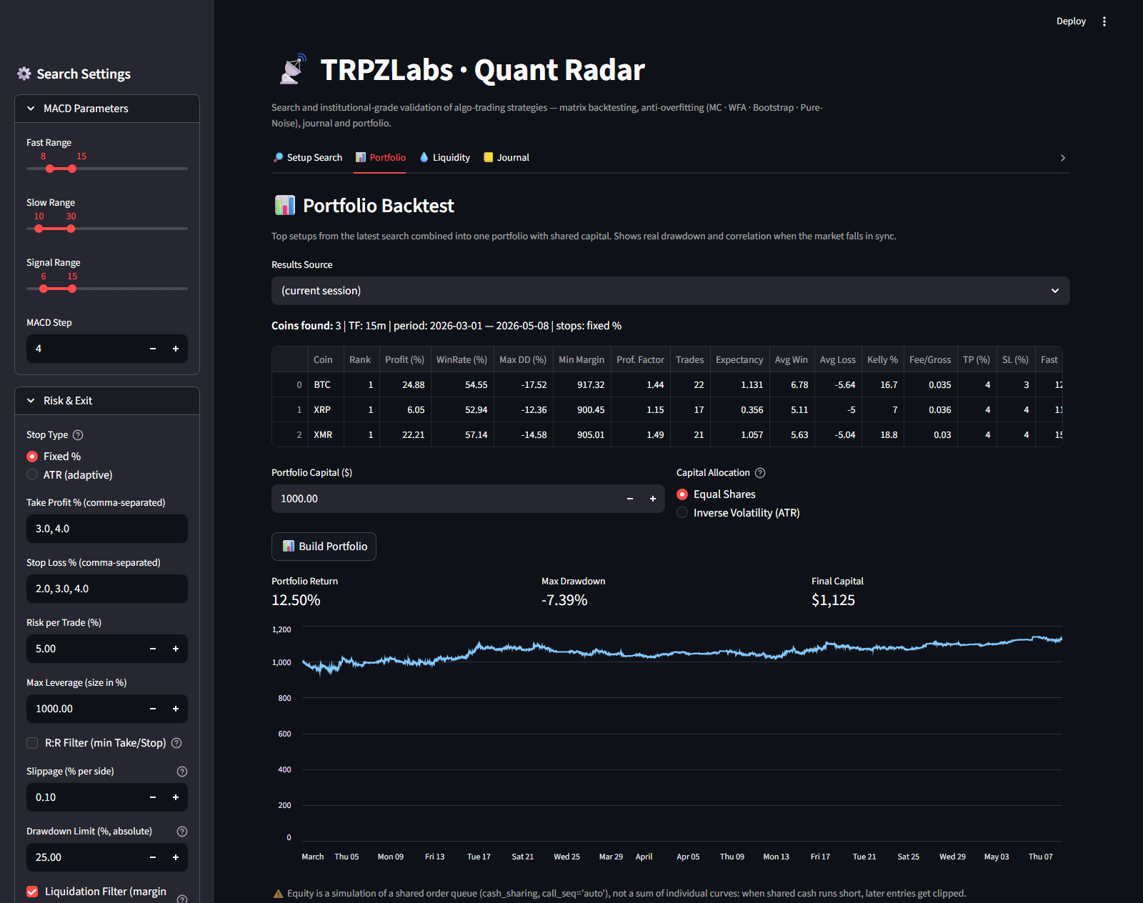Decrease Max Leverage with minus
1143x903 pixels.
(153, 709)
